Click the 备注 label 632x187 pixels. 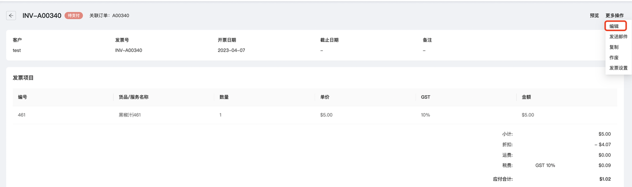(x=427, y=40)
